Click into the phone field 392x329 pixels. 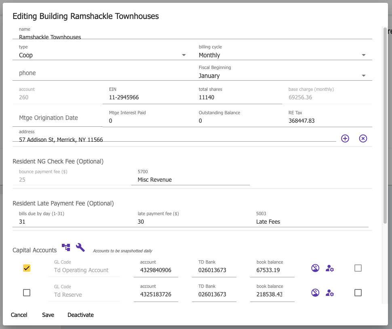coord(103,72)
